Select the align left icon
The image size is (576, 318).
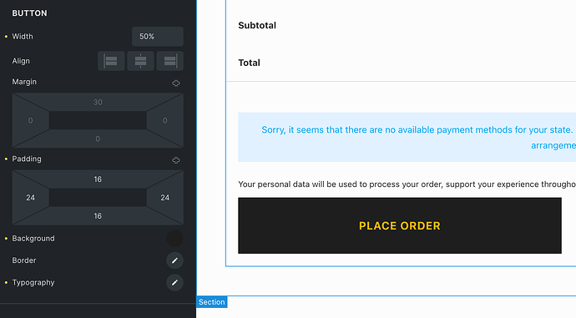(x=111, y=61)
